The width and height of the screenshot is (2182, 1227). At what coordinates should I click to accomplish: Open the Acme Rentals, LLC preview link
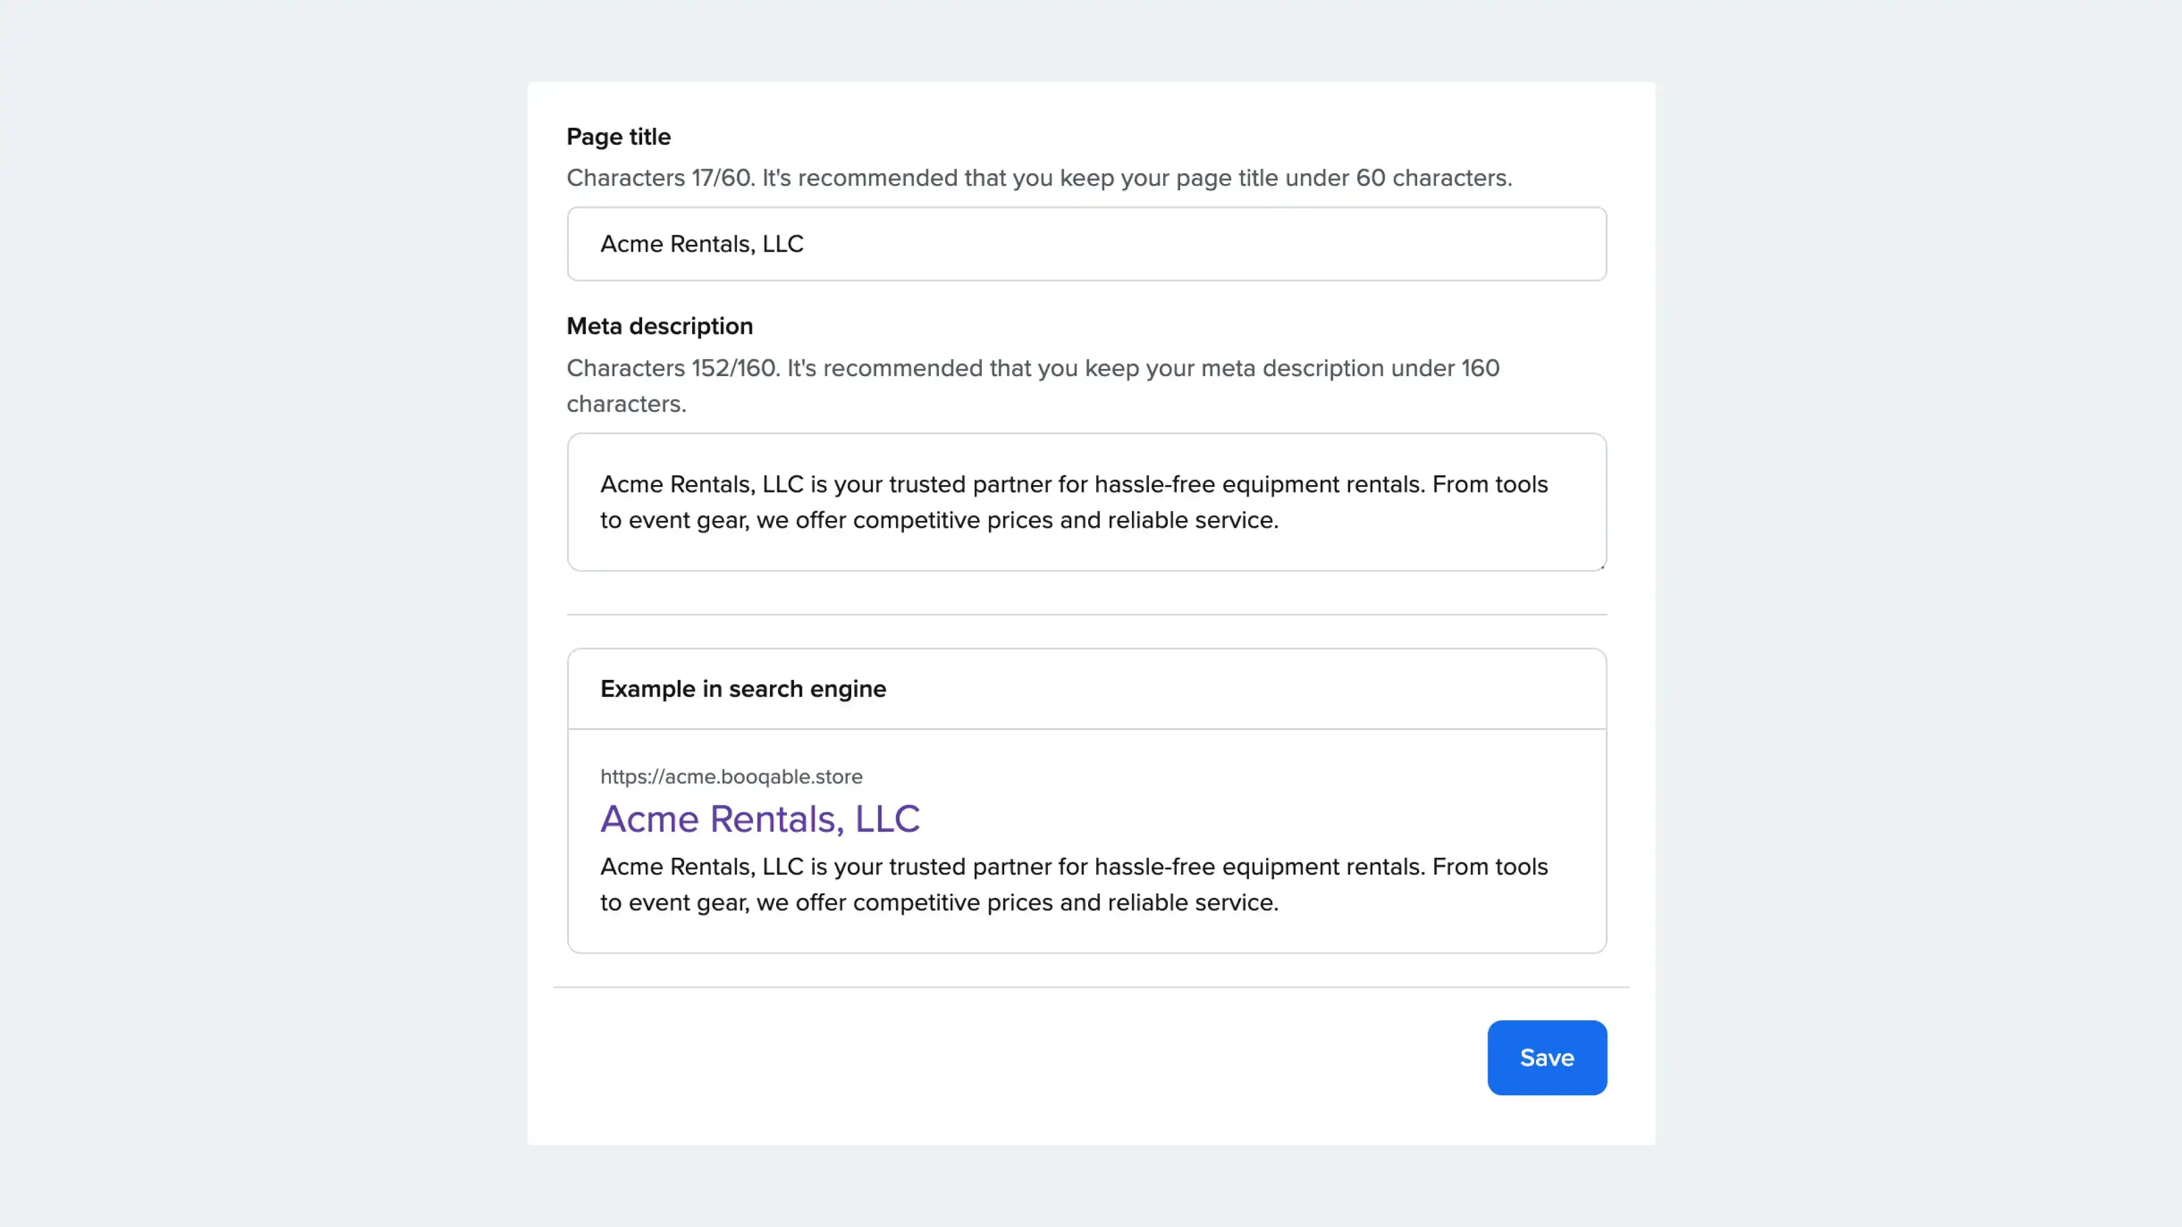[760, 818]
